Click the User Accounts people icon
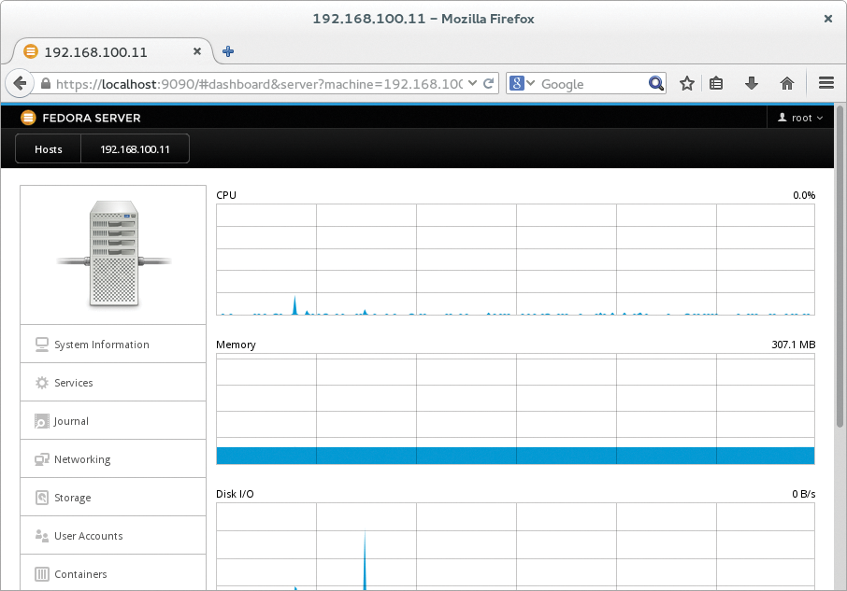The height and width of the screenshot is (591, 847). pos(41,536)
